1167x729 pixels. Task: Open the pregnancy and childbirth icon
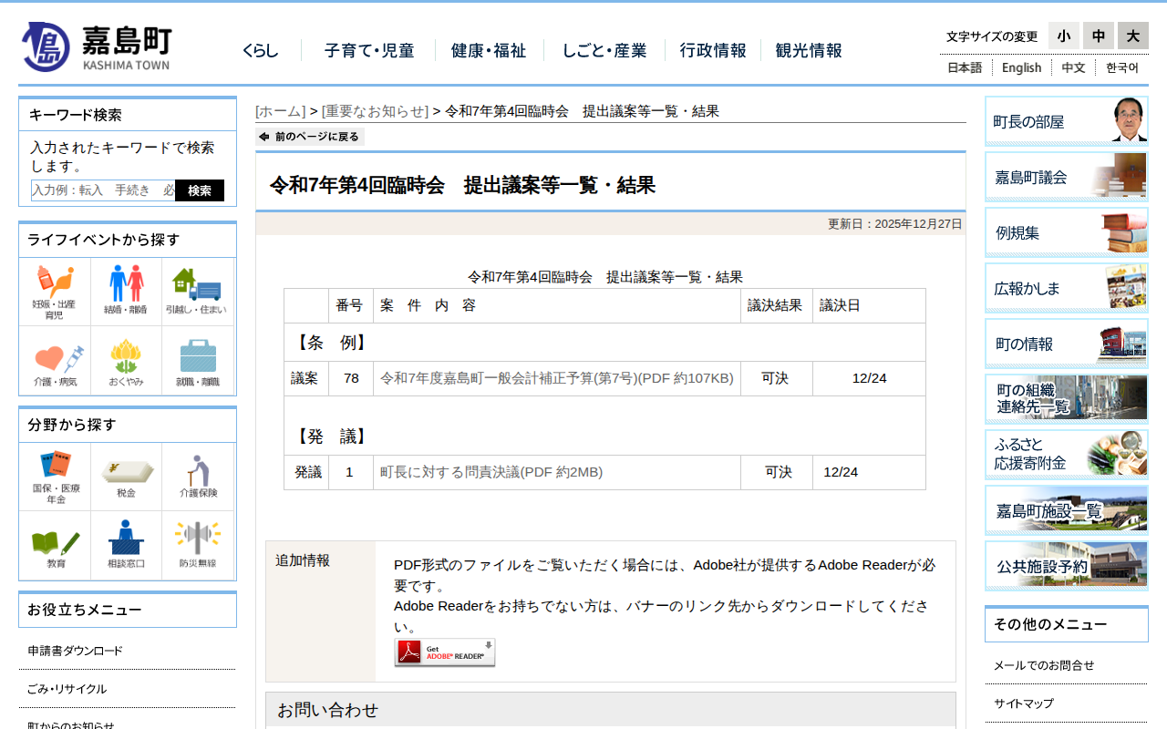55,292
